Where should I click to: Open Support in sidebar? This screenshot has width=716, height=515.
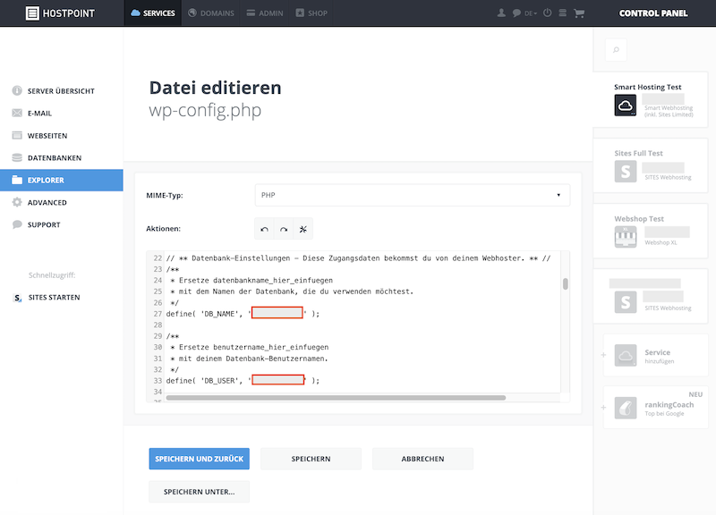click(61, 225)
